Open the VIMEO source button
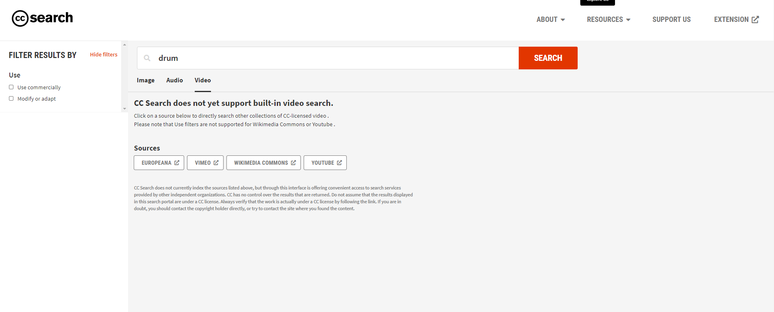 [x=205, y=163]
